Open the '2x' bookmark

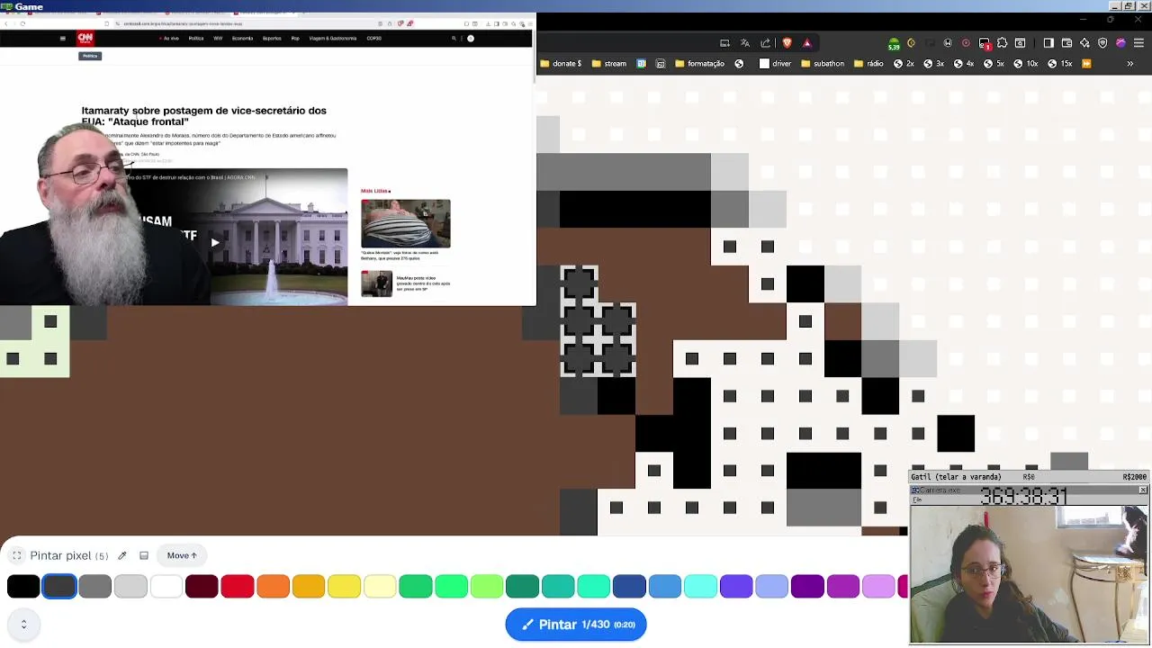tap(904, 64)
